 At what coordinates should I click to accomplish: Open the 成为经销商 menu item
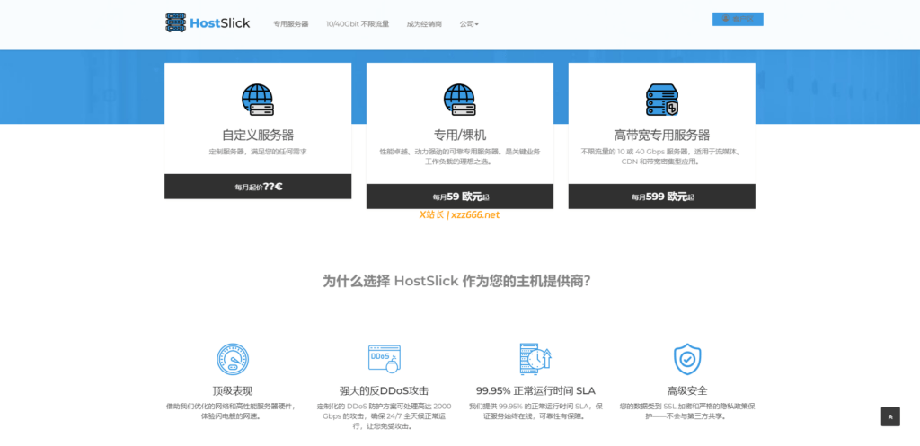click(424, 24)
